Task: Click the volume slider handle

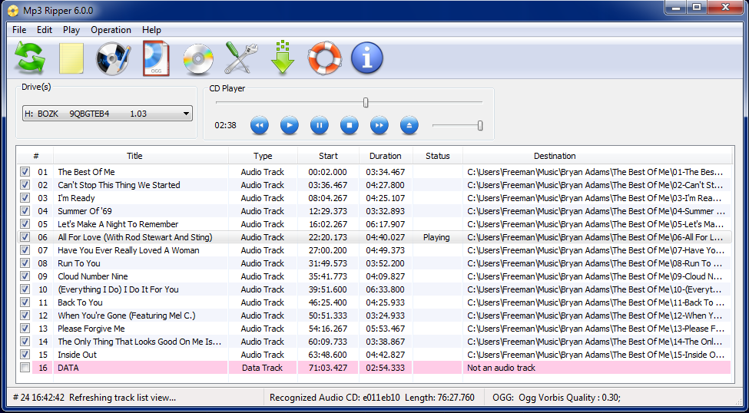Action: coord(480,126)
